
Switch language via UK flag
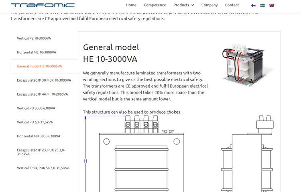[x=272, y=5]
